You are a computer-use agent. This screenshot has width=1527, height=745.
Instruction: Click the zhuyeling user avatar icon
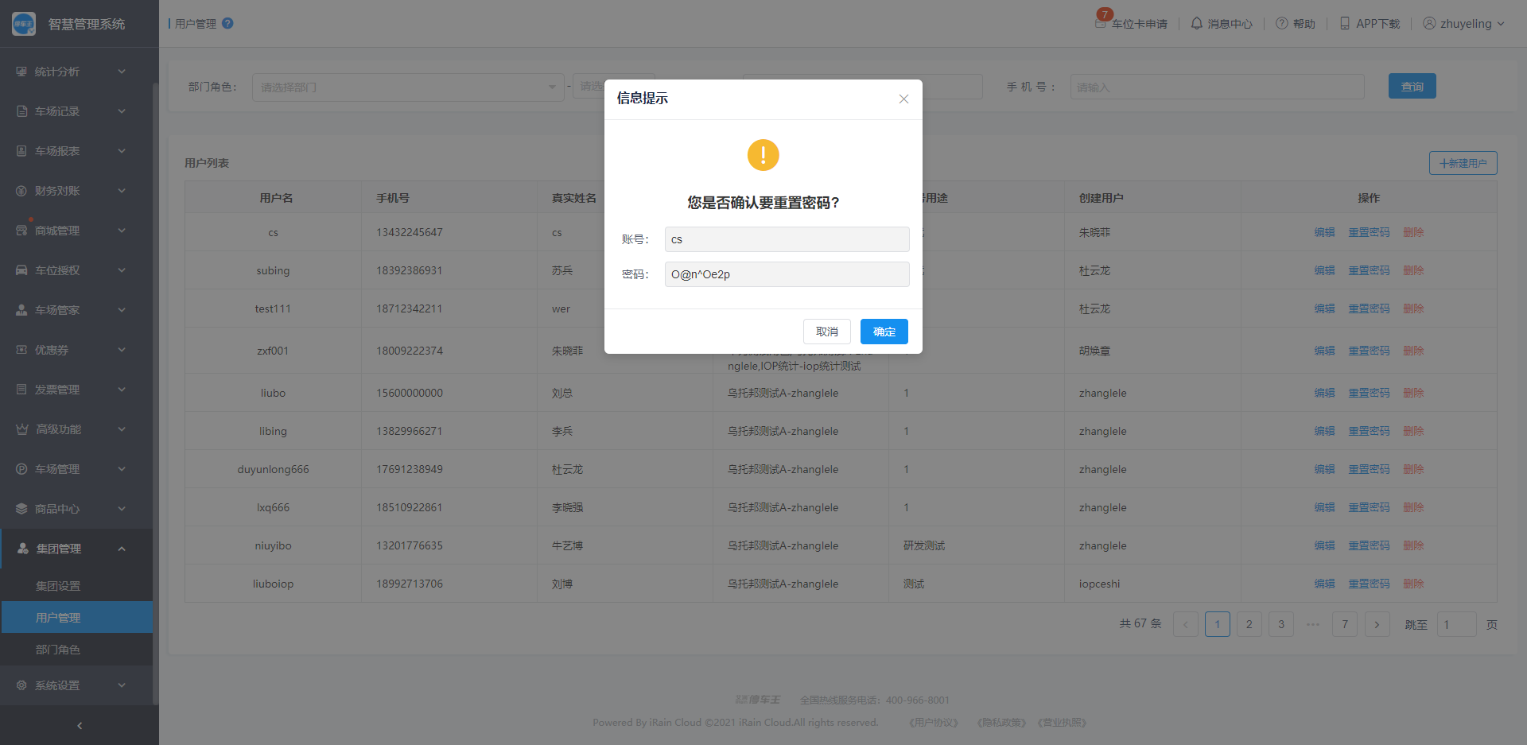1429,23
